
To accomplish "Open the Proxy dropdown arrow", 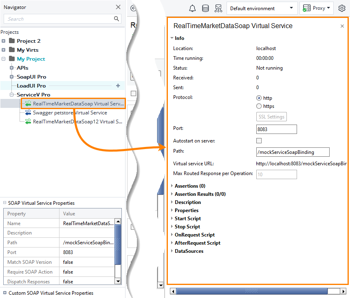I will (x=328, y=8).
